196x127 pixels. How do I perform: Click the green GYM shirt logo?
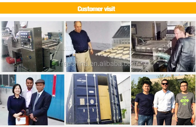click(x=184, y=101)
